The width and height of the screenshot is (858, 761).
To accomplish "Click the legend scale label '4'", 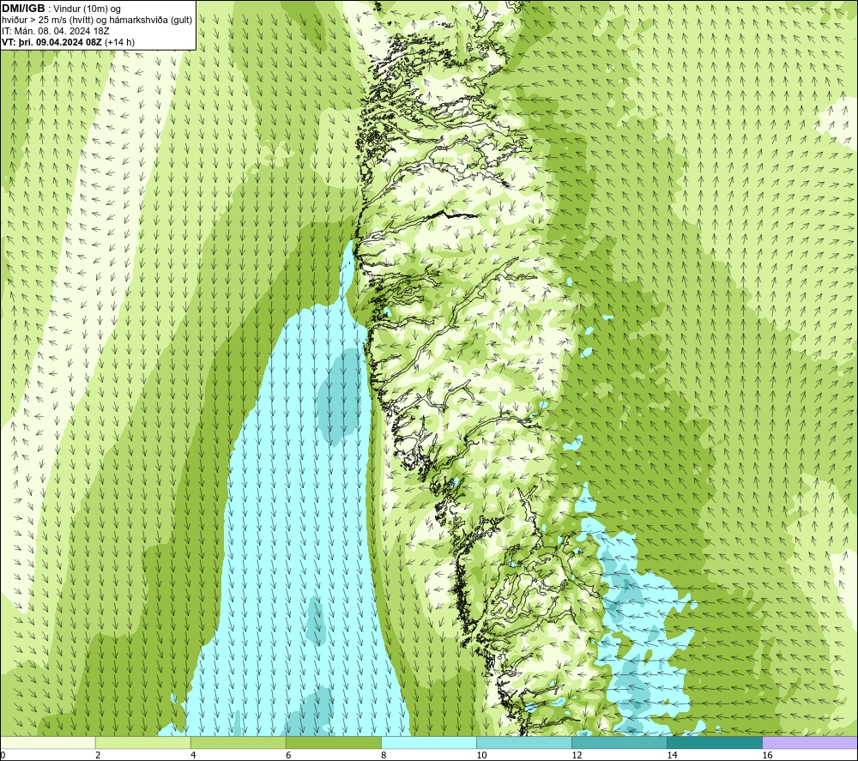I will 193,755.
